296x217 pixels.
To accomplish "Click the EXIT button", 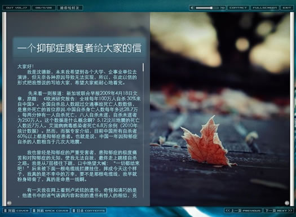I will pos(287,8).
